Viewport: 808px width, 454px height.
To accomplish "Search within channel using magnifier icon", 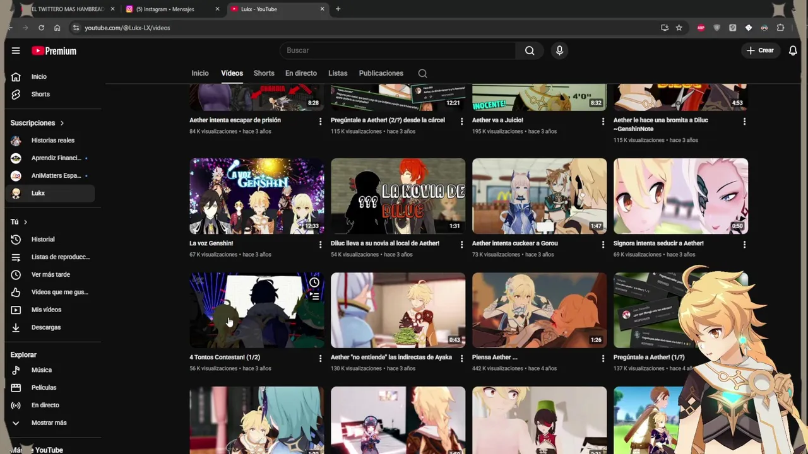I will coord(423,73).
